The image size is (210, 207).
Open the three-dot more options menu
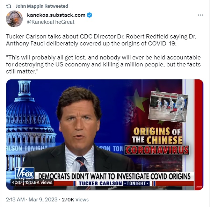click(x=200, y=15)
